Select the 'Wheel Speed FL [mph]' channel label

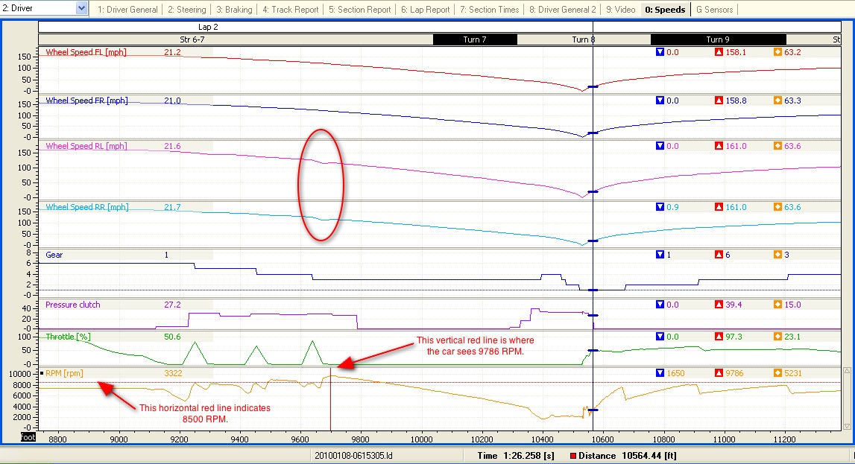[86, 52]
